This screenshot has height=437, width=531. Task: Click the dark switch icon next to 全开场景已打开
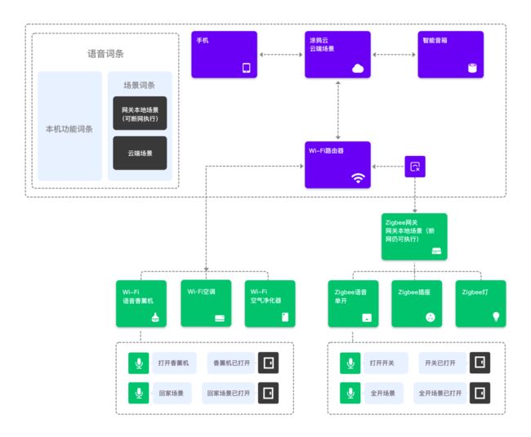(480, 393)
